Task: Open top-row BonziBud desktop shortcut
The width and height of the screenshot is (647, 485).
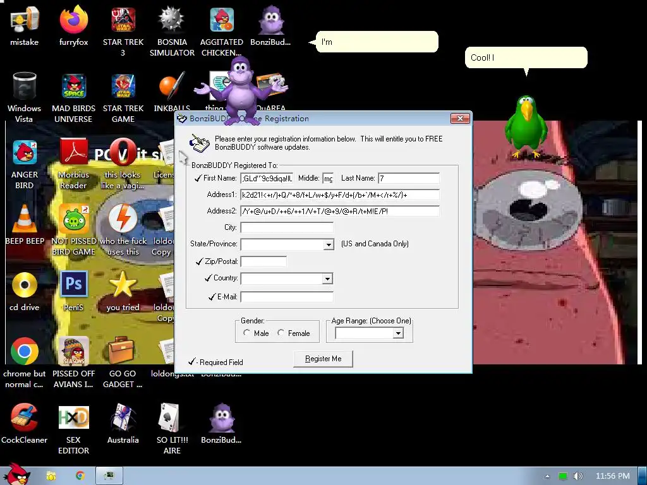Action: (x=270, y=21)
